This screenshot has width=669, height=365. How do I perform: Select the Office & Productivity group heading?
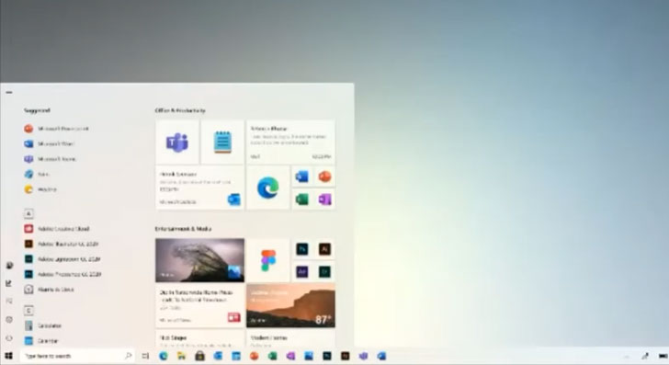click(180, 110)
